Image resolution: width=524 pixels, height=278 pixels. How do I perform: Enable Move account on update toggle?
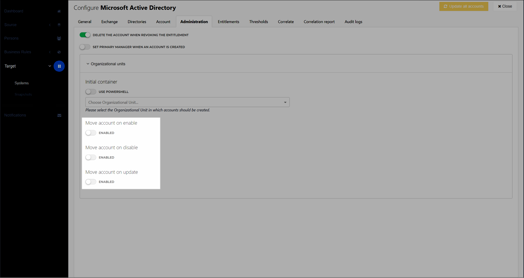[91, 182]
